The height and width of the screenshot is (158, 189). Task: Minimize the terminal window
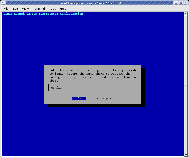pyautogui.click(x=176, y=3)
